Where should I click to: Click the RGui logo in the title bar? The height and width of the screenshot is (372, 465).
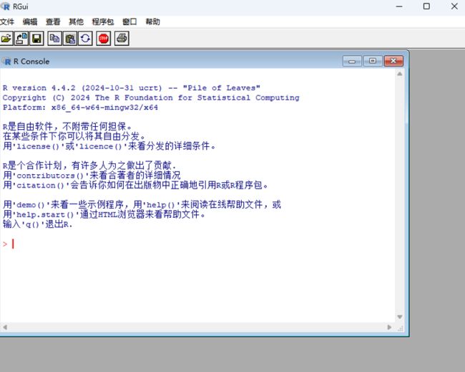[x=5, y=6]
